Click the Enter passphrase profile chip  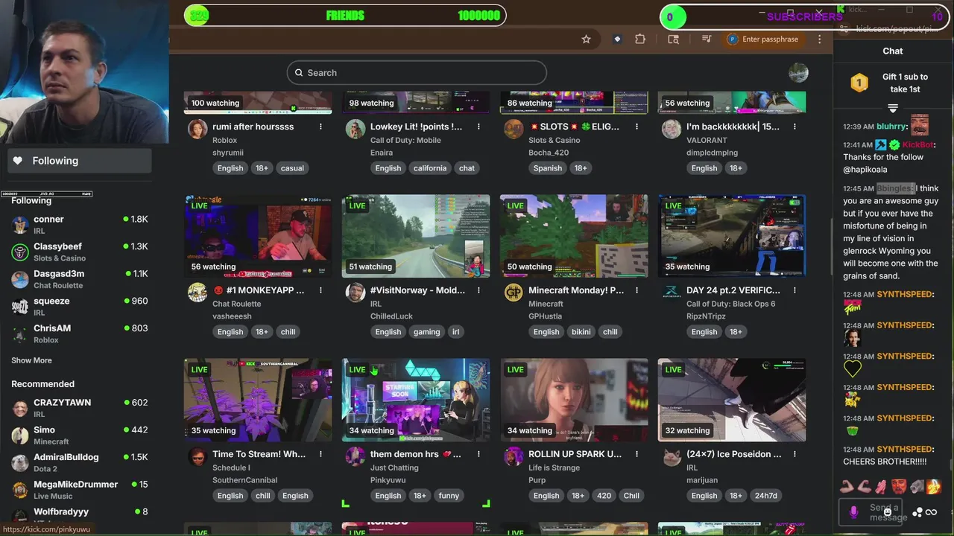764,39
